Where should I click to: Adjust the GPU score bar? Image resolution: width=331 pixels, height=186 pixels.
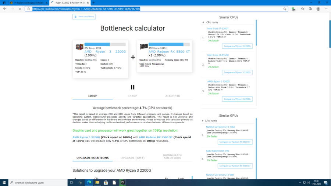click(x=169, y=44)
